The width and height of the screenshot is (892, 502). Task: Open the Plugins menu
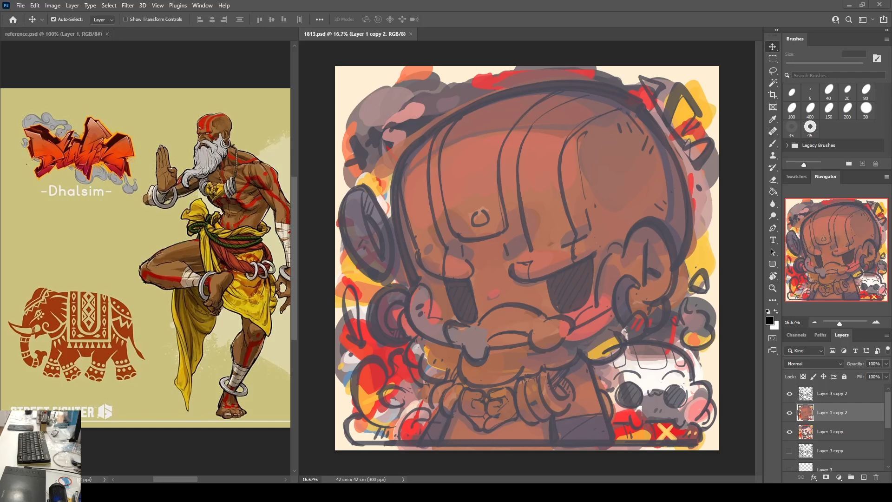pos(177,6)
